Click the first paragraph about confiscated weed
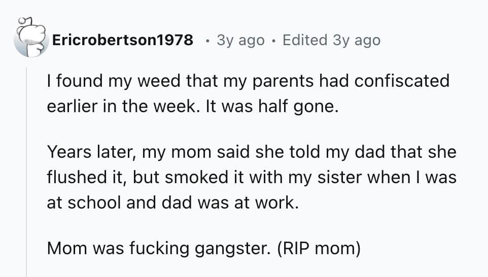Screen dimensions: 488x277 coord(248,94)
